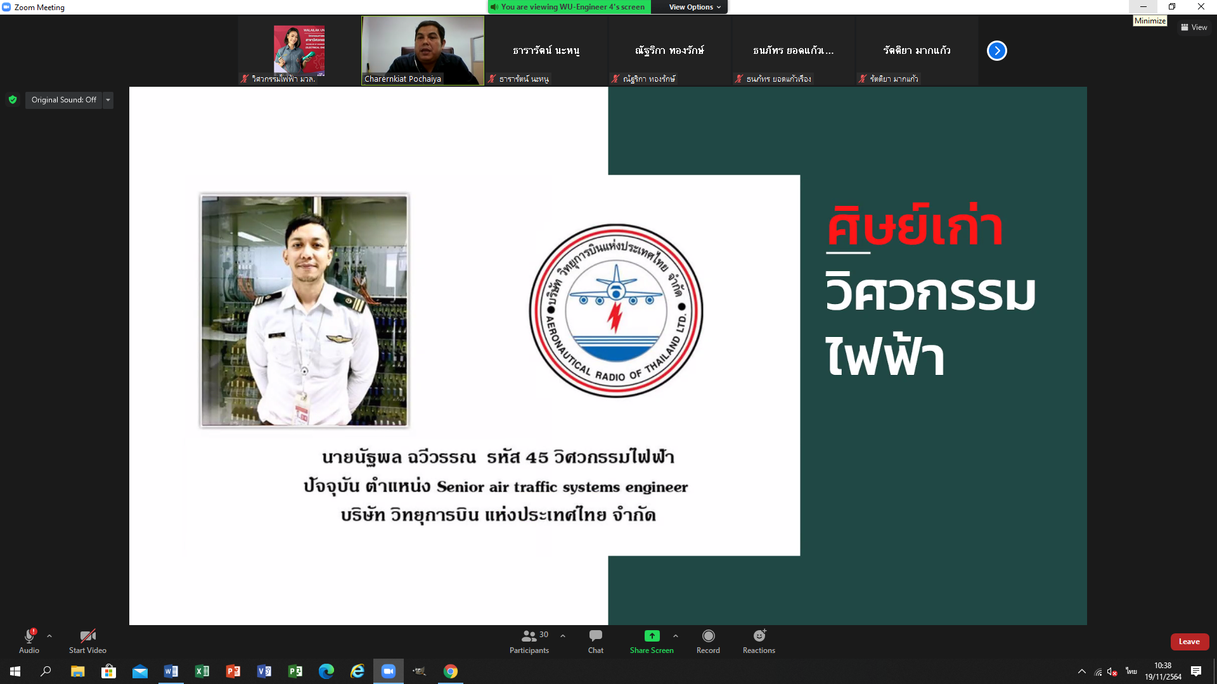Open Google Chrome from the taskbar

450,671
